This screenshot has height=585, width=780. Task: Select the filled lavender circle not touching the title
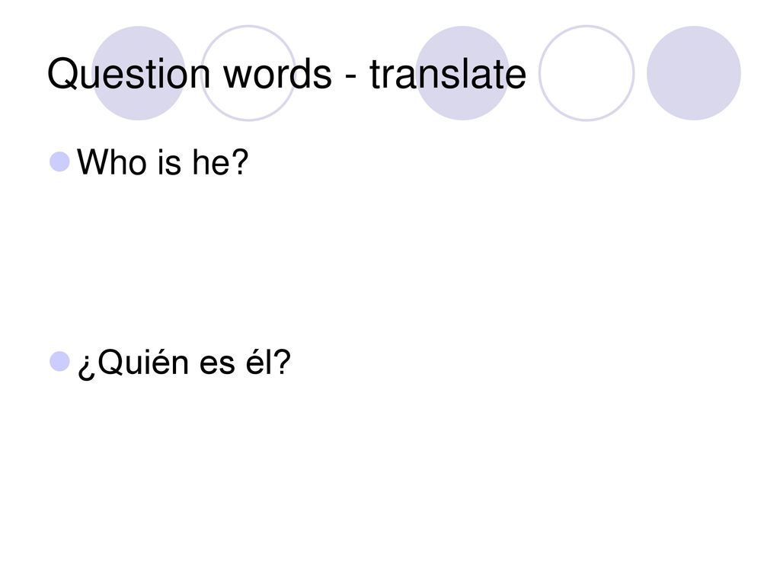[694, 73]
